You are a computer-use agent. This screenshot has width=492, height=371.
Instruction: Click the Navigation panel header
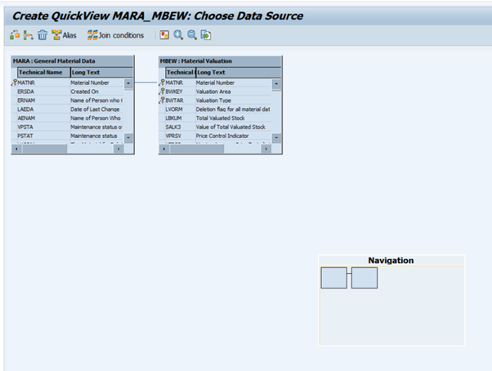(391, 261)
